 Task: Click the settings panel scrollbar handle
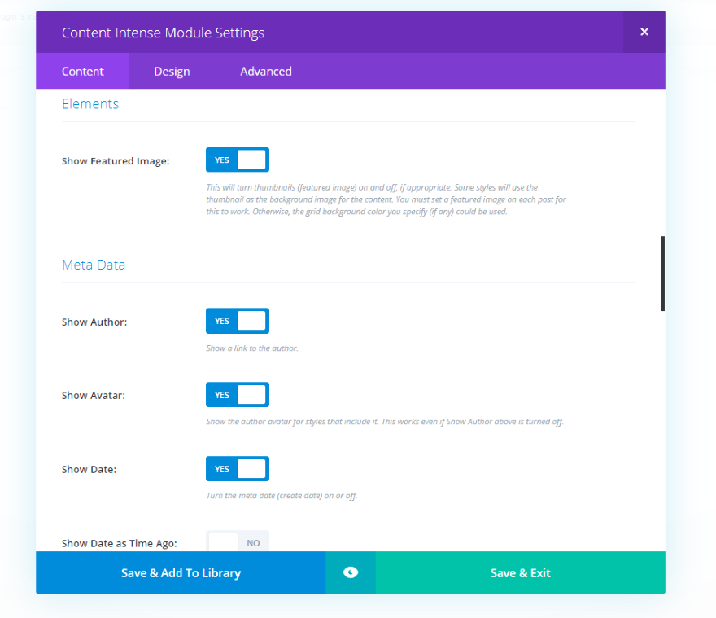click(662, 274)
